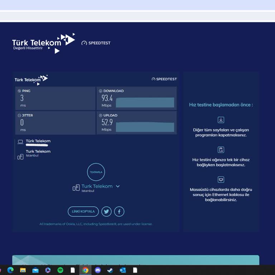
Task: Click the TEKRARLA retest circle button
Action: coord(96,172)
